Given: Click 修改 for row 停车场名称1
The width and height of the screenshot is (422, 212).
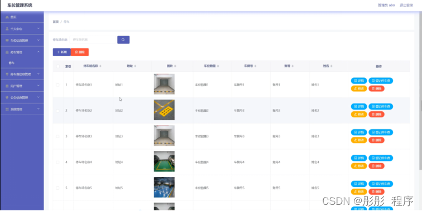Looking at the screenshot, I should [x=359, y=88].
